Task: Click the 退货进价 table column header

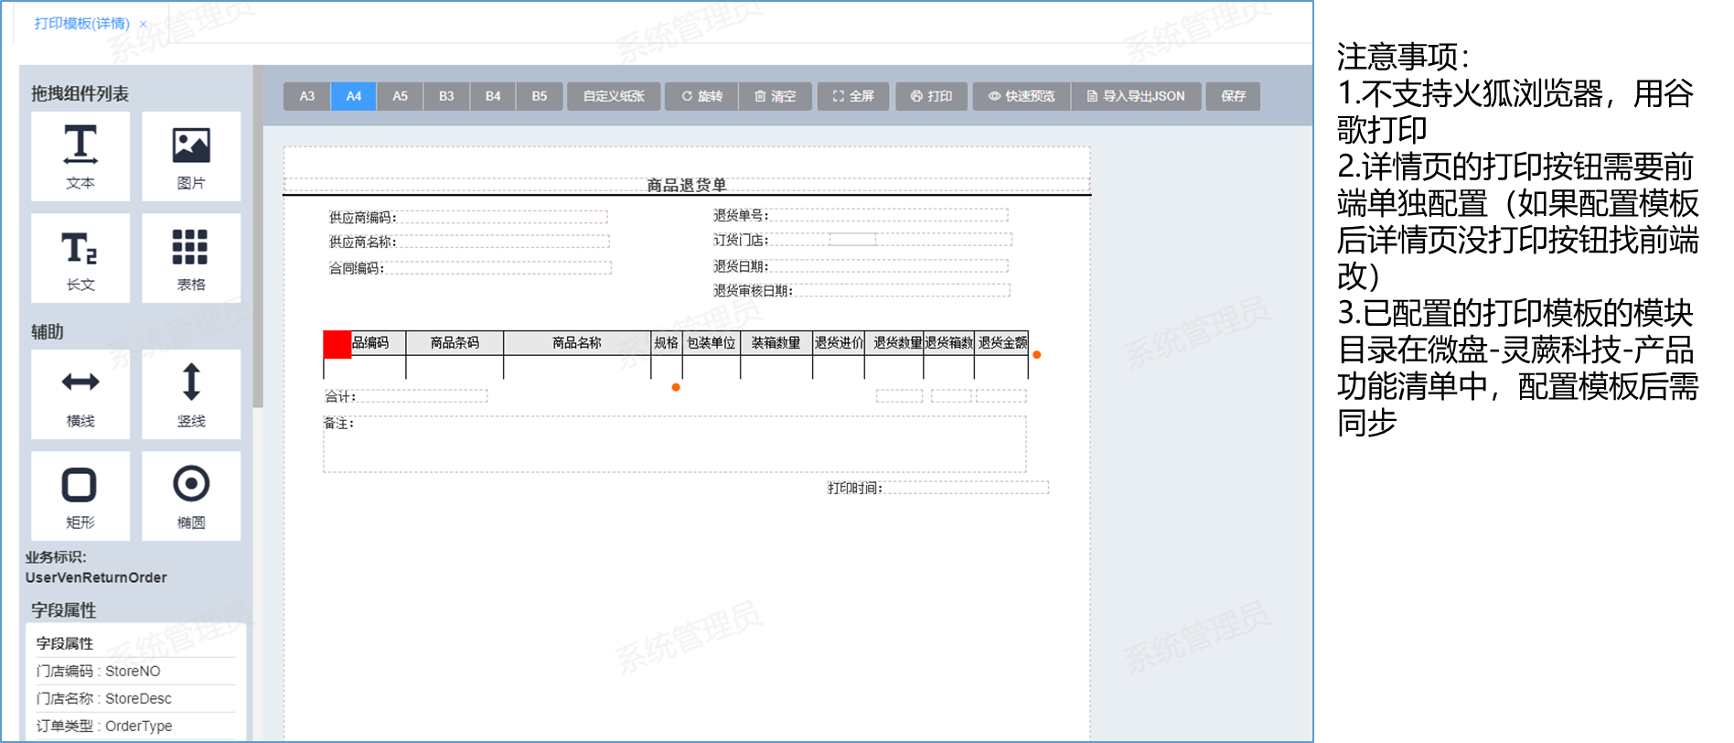Action: click(839, 343)
